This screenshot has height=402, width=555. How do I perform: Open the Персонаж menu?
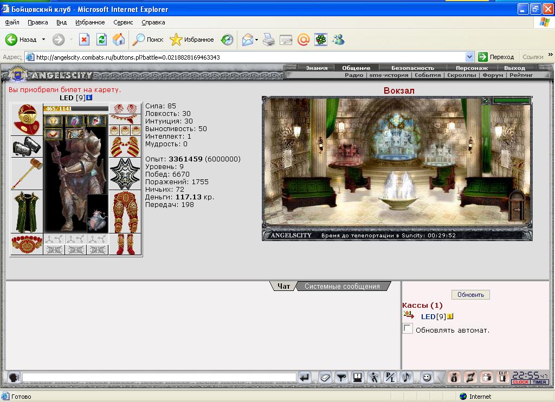click(472, 68)
